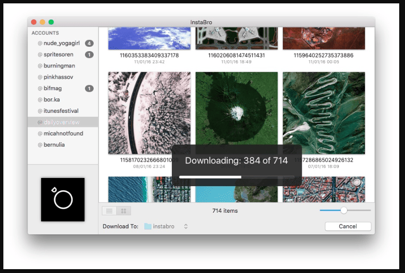Open the snowy forest road photo
The width and height of the screenshot is (405, 273).
[149, 113]
